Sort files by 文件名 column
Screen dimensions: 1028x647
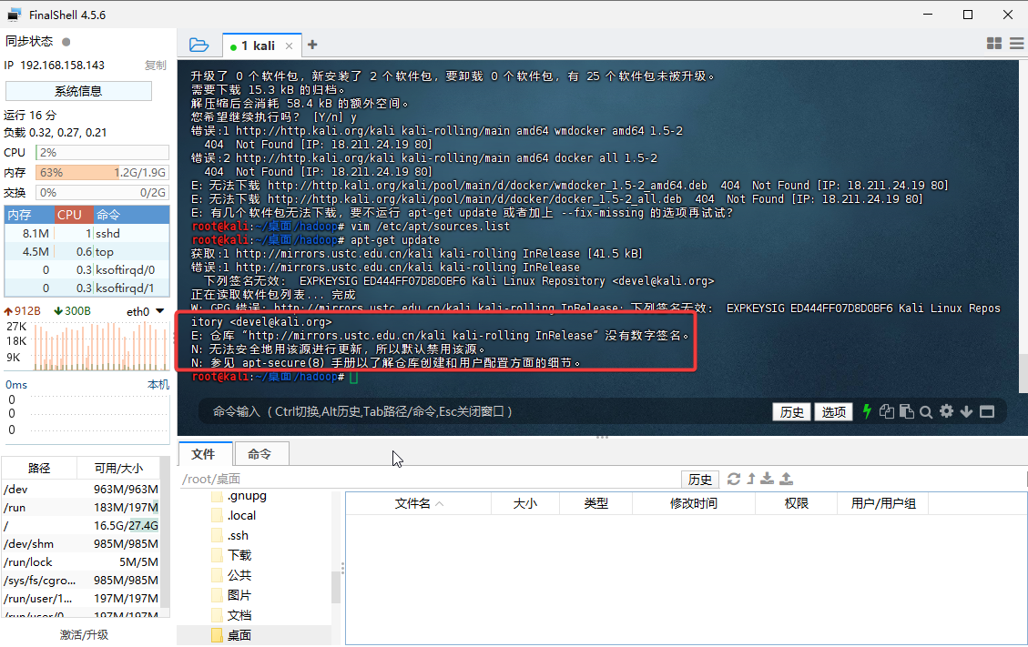coord(418,503)
